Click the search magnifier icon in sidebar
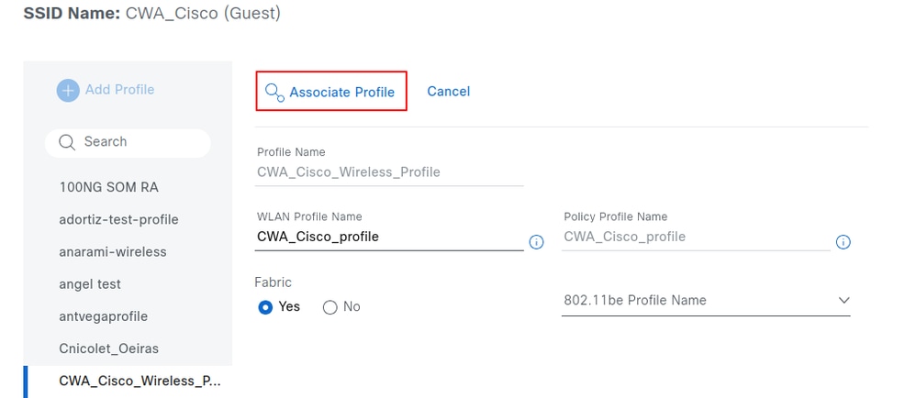This screenshot has height=398, width=916. (x=66, y=142)
